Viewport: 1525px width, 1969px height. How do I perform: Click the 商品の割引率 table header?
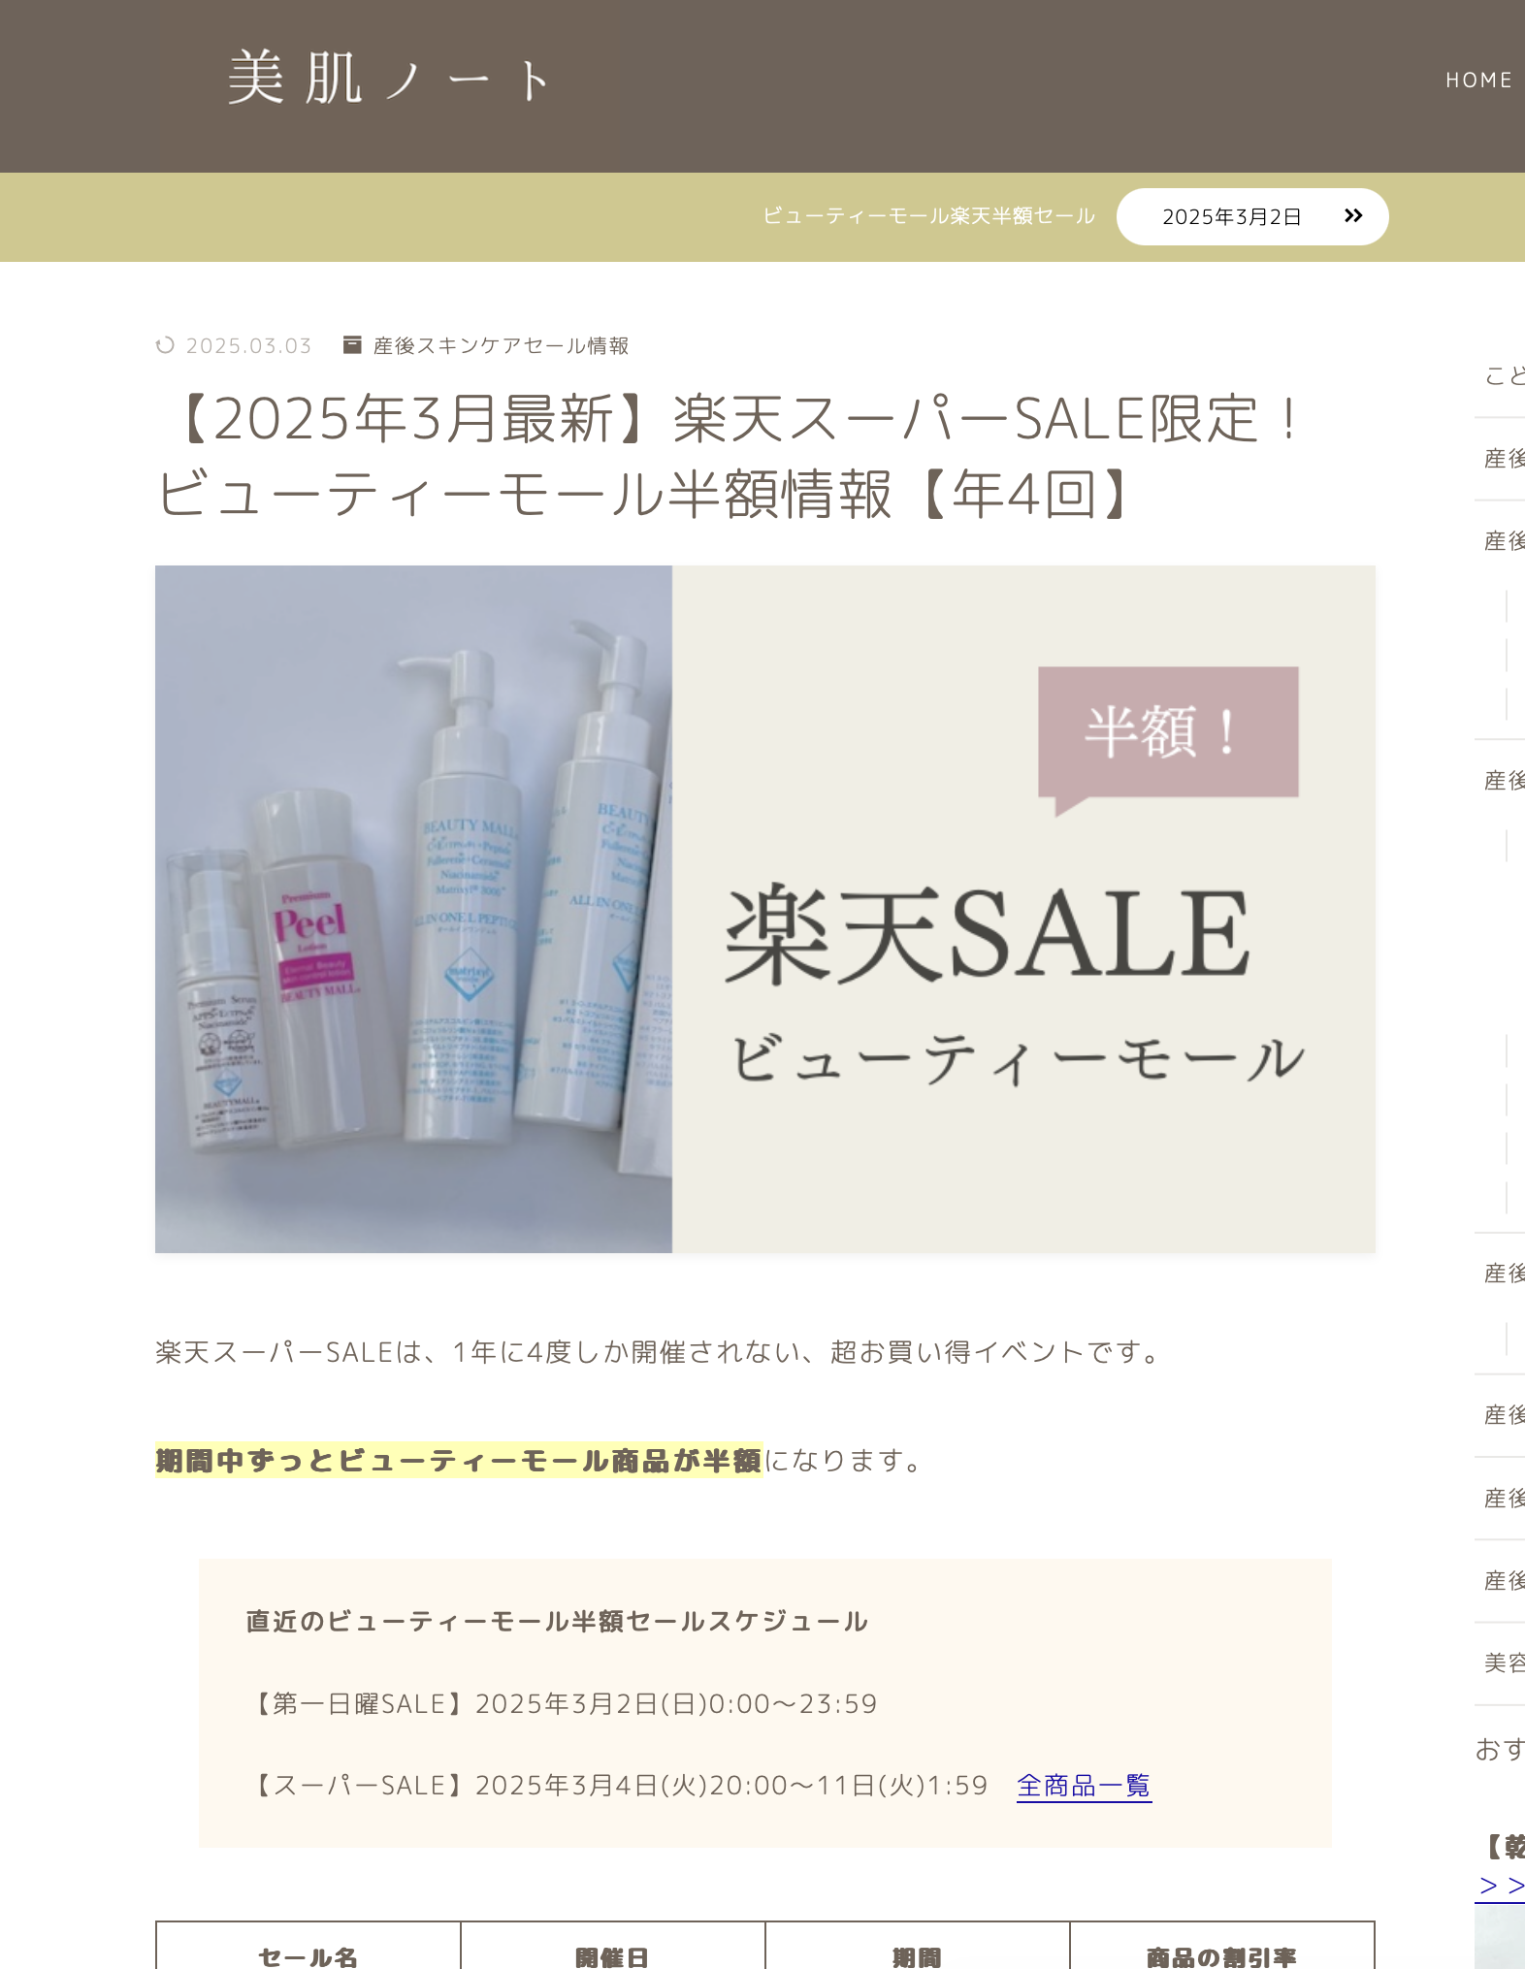[1221, 1955]
